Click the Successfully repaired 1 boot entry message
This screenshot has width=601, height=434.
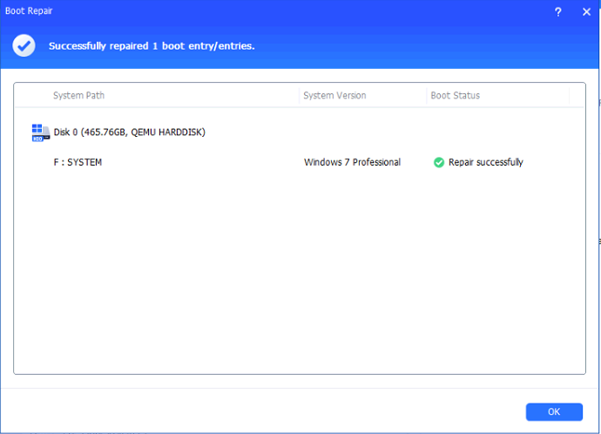pyautogui.click(x=152, y=46)
